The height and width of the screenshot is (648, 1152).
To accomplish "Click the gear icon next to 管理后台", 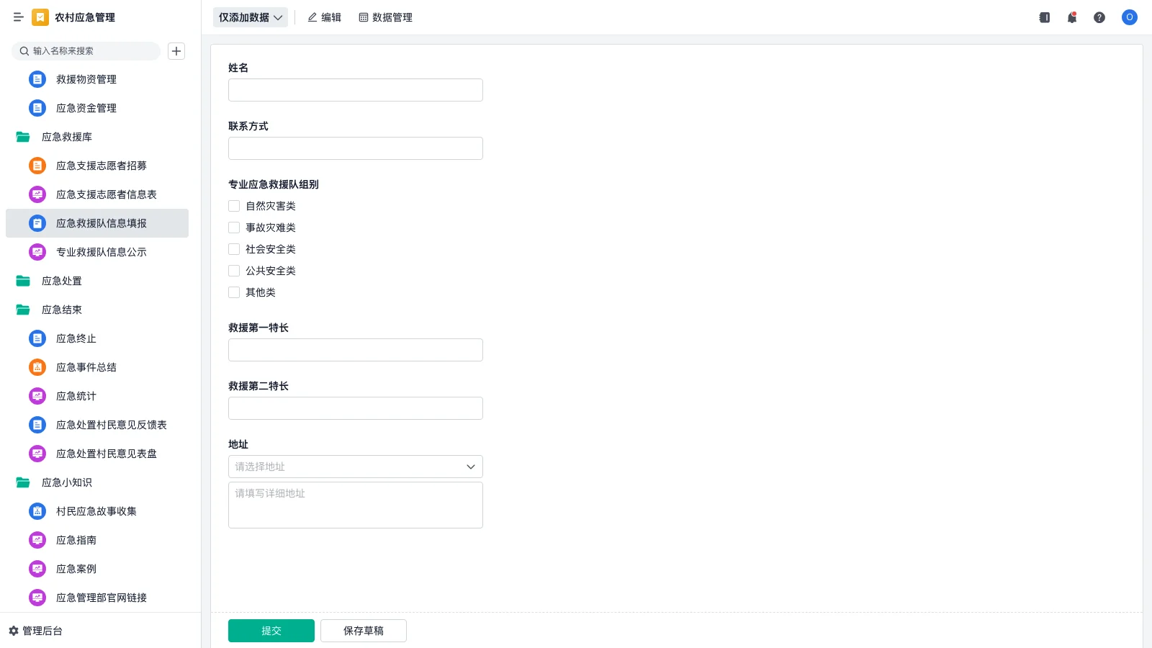I will pyautogui.click(x=14, y=631).
